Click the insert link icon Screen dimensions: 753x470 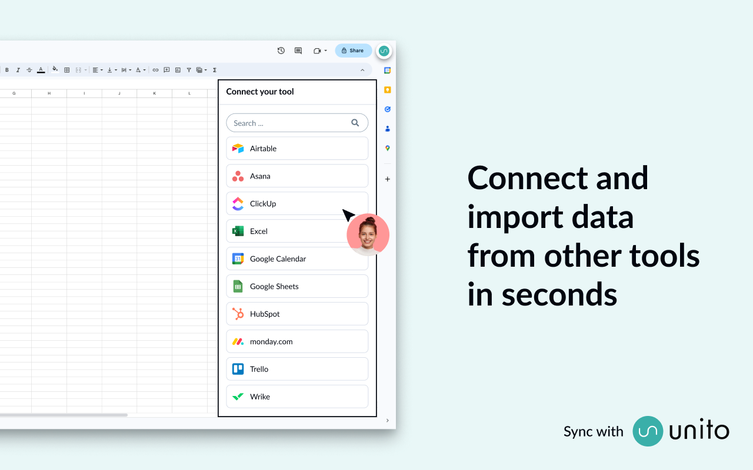click(155, 70)
